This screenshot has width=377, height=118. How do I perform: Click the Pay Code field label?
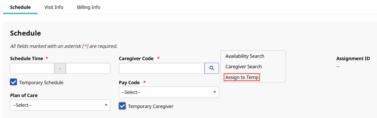(129, 83)
